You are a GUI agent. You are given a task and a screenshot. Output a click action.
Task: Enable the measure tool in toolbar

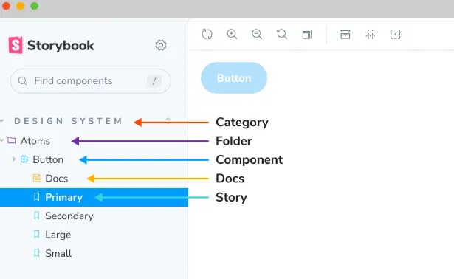click(345, 34)
